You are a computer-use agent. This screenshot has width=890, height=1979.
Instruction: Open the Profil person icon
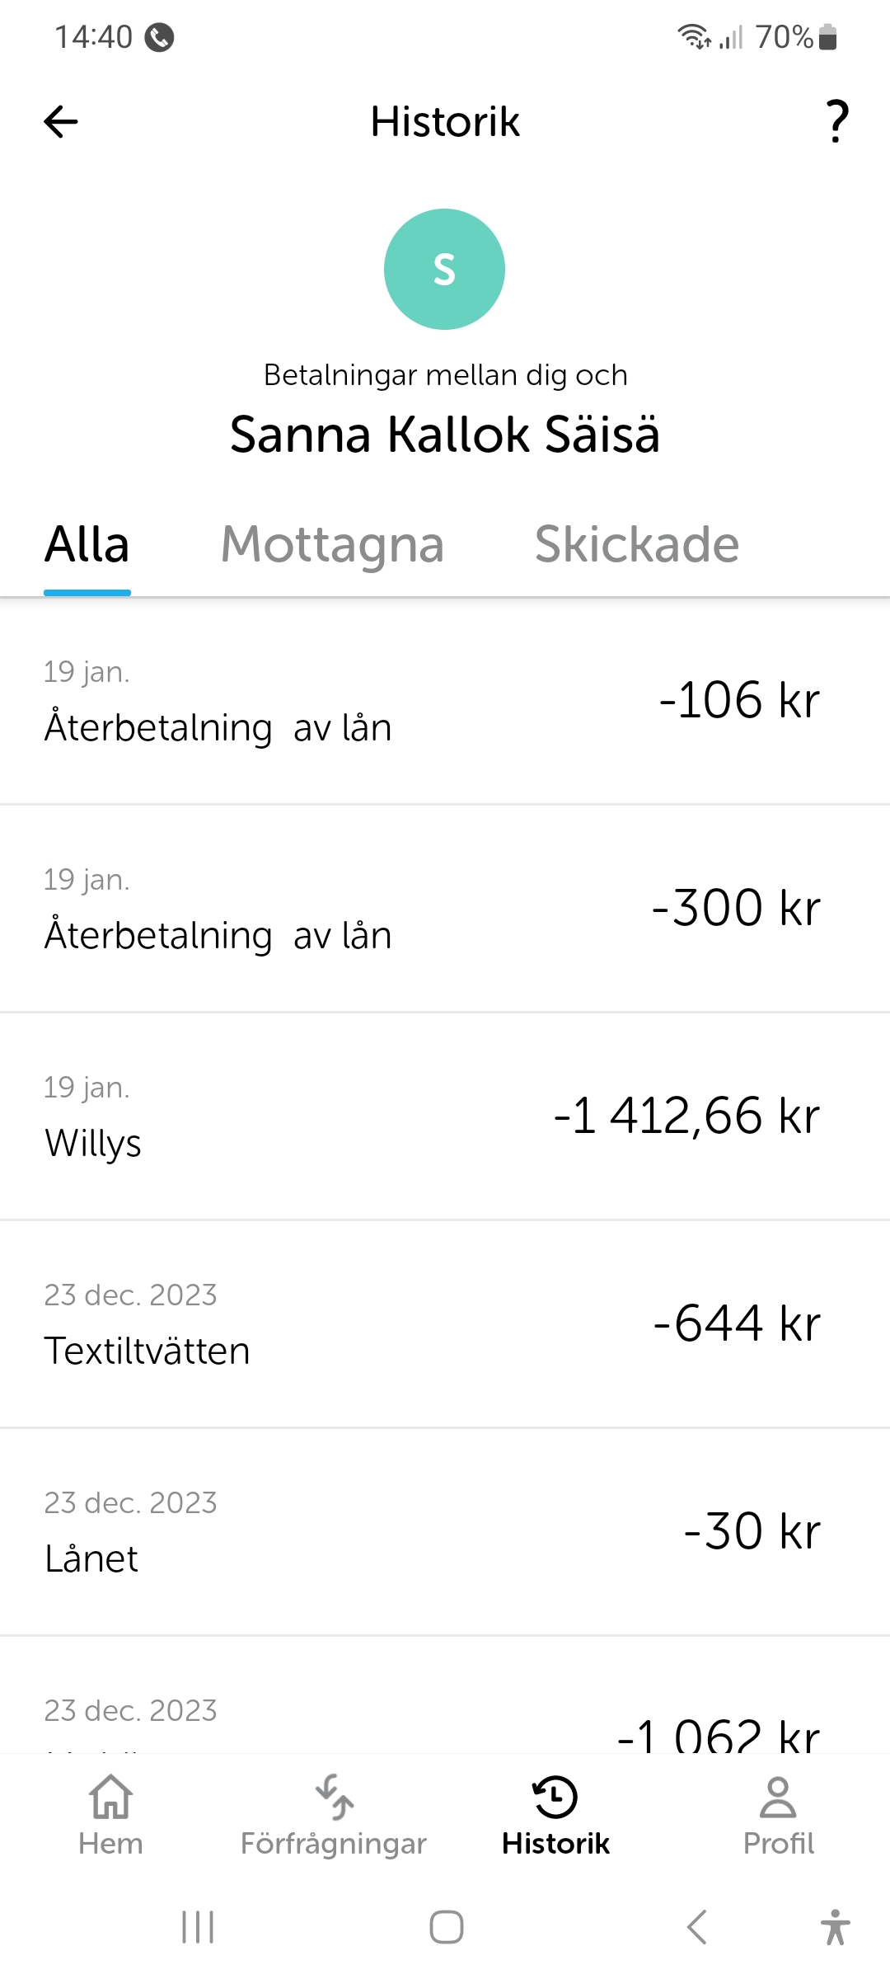tap(778, 1798)
